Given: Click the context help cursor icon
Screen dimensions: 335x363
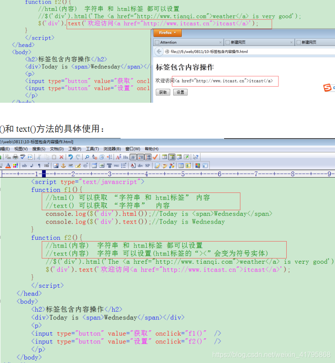Looking at the screenshot, I should (x=195, y=157).
